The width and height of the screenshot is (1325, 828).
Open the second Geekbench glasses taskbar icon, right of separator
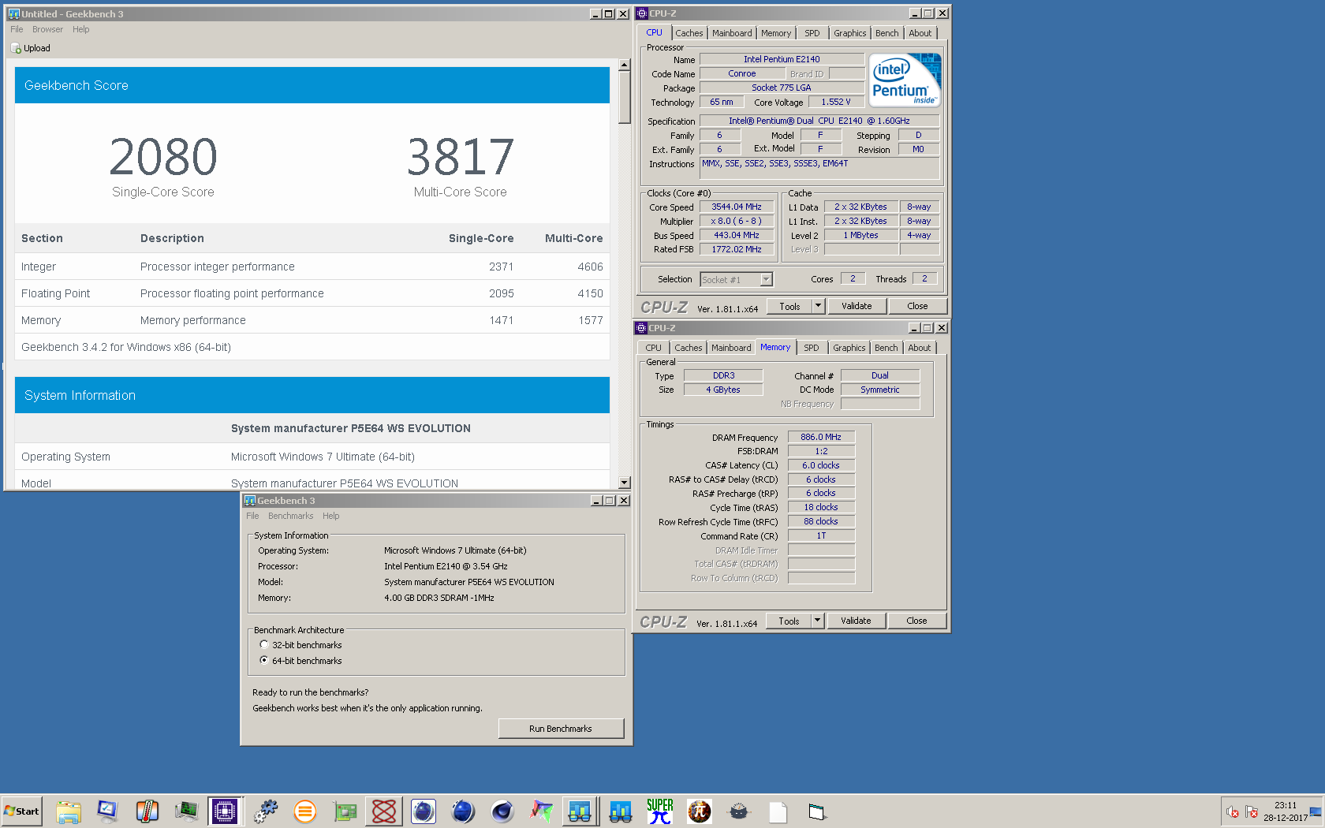coord(621,811)
